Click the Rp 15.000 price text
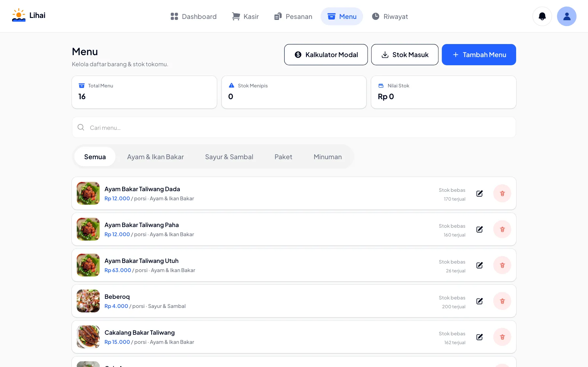The height and width of the screenshot is (367, 588). (117, 342)
